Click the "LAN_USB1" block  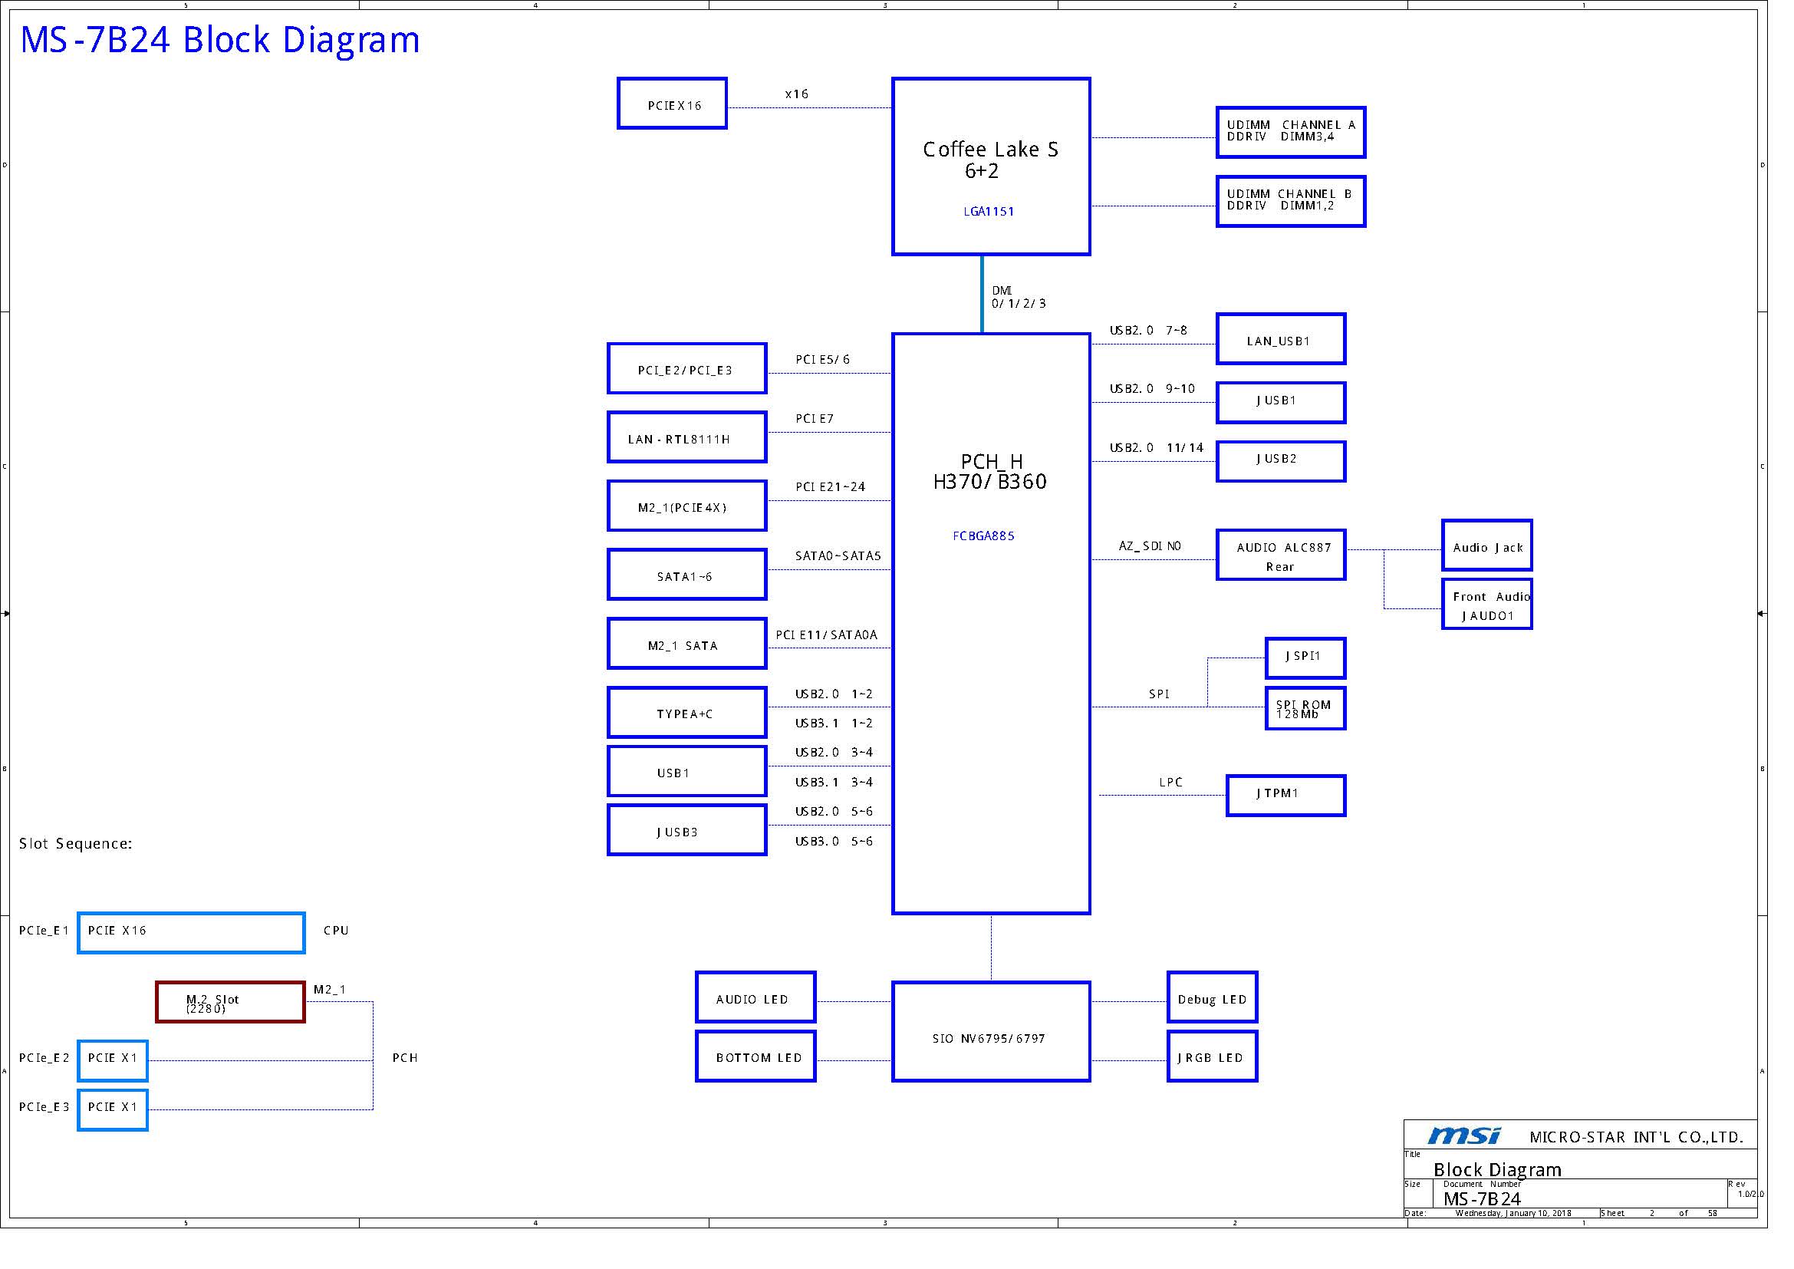(1281, 339)
